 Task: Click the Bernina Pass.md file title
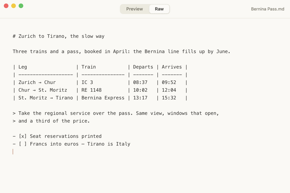click(x=267, y=9)
